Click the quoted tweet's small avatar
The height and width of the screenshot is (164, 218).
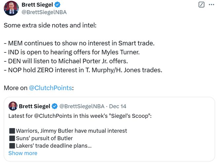click(13, 106)
